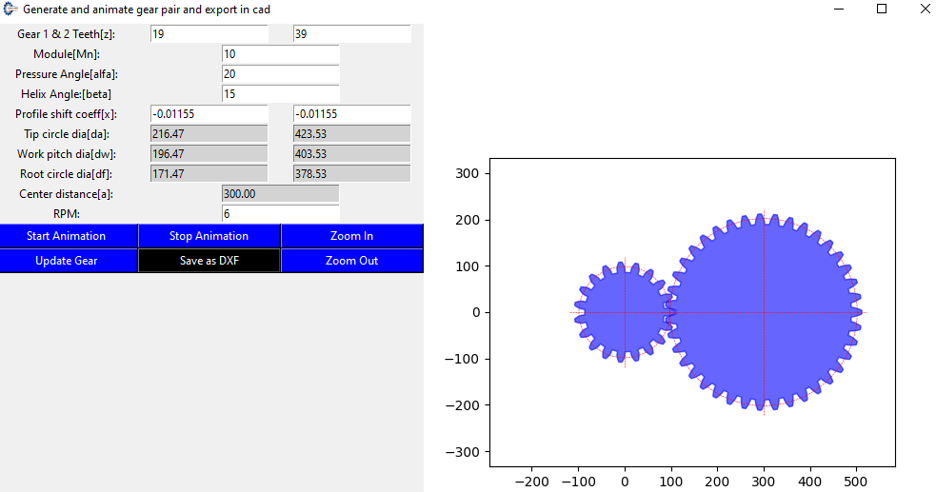Click the Zoom In button
The height and width of the screenshot is (492, 936).
(351, 236)
